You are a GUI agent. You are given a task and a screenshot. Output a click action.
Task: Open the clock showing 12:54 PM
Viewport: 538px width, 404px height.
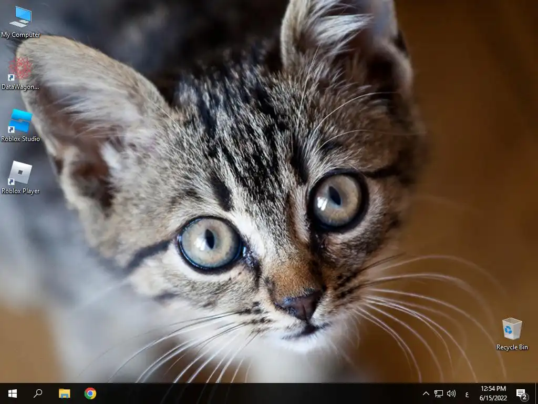click(493, 393)
